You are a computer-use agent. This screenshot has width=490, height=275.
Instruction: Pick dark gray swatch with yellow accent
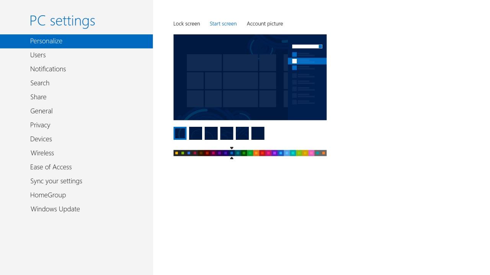[176, 153]
